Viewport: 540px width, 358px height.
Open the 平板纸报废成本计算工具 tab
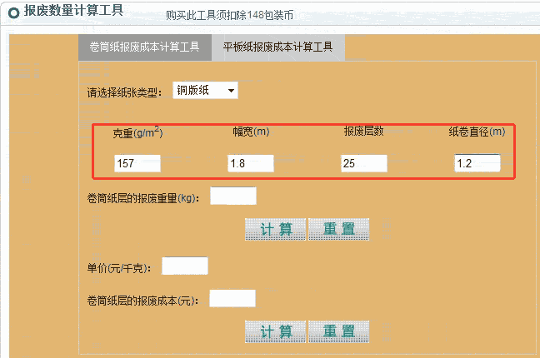click(277, 47)
